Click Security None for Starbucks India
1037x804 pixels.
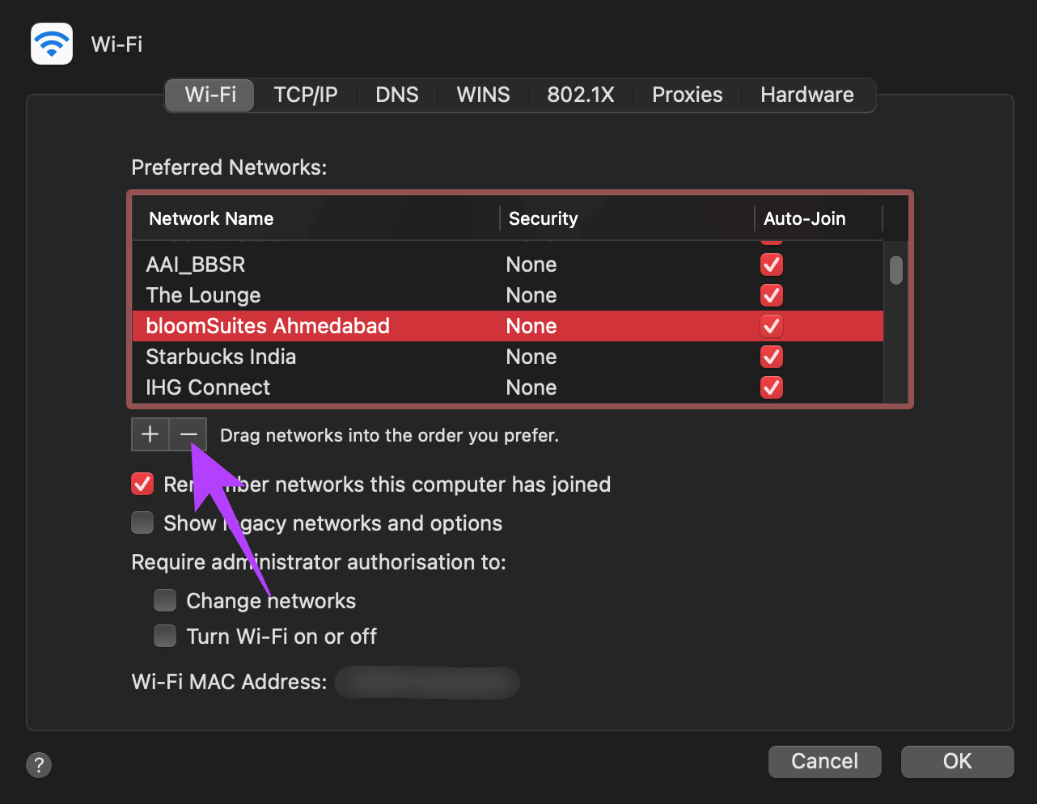[531, 357]
